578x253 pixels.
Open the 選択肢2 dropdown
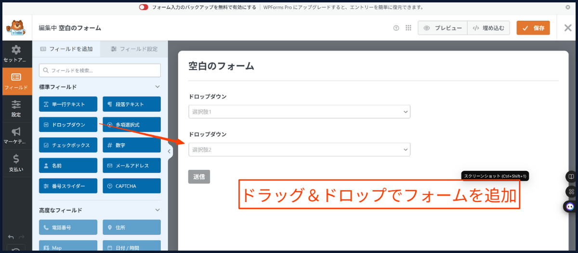pyautogui.click(x=299, y=150)
